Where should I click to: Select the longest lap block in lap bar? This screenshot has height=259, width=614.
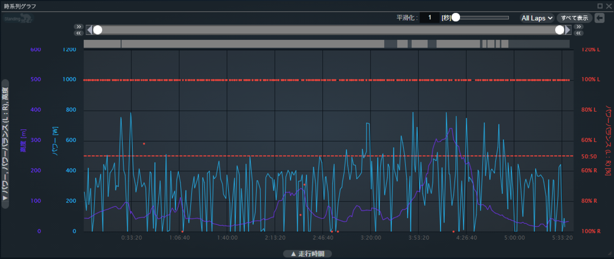coord(253,44)
